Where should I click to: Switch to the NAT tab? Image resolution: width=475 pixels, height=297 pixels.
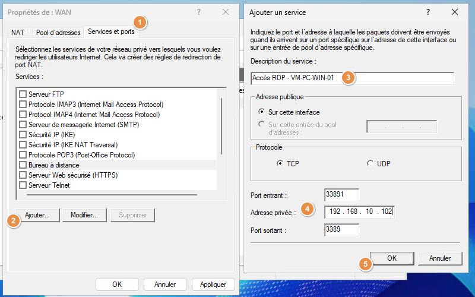(18, 33)
